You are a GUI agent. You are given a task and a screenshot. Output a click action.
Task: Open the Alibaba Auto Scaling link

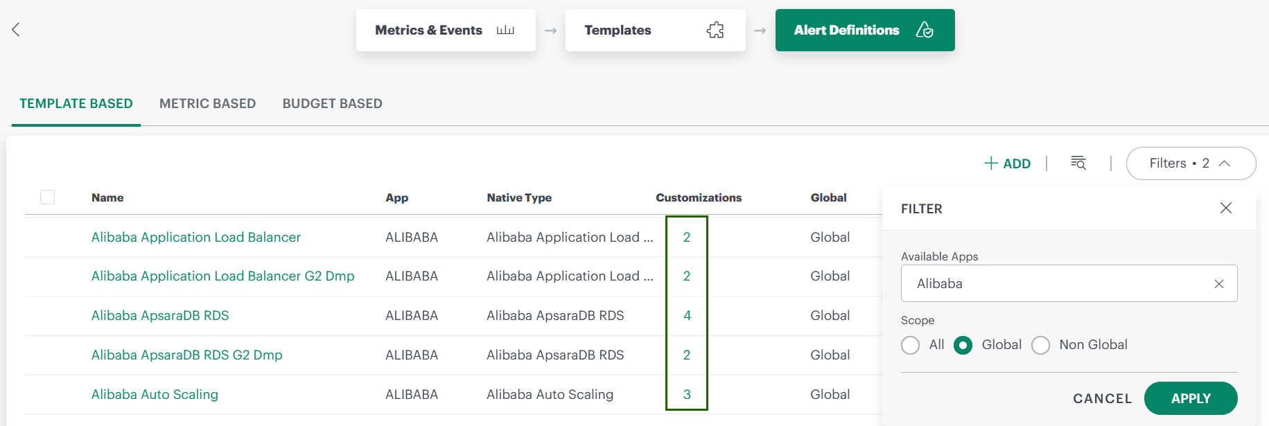155,394
